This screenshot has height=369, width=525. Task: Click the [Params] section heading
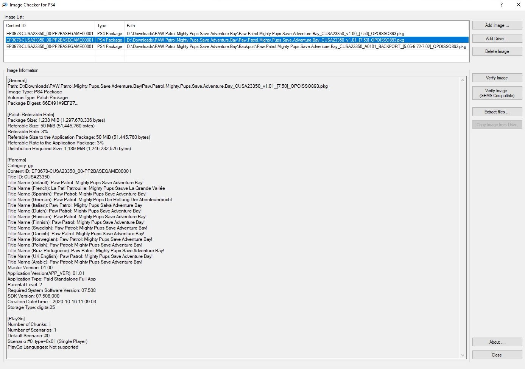(x=17, y=160)
